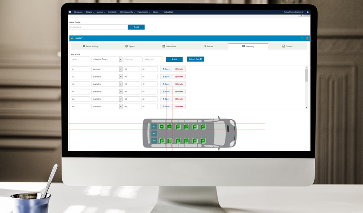The width and height of the screenshot is (363, 213).
Task: Switch to the Prices tab
Action: 208,46
